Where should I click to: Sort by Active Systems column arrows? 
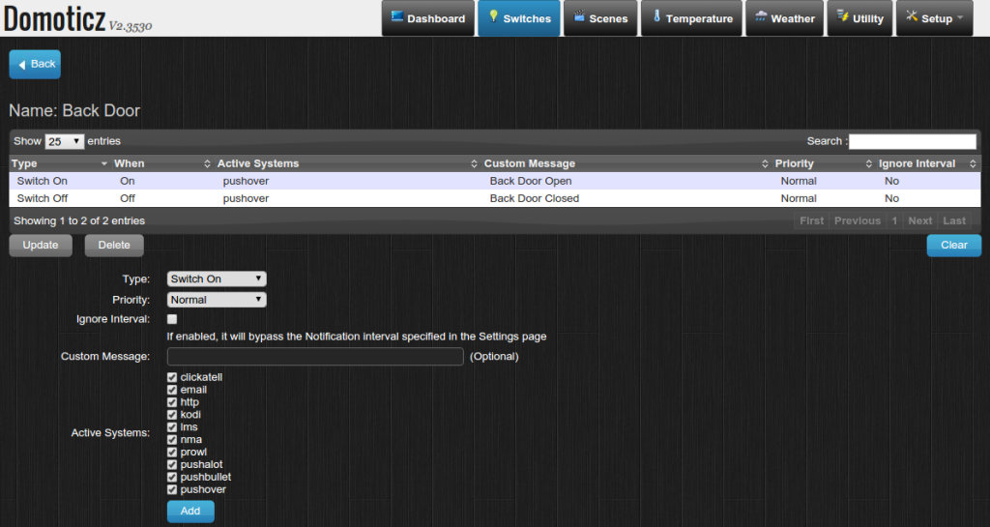pos(474,164)
